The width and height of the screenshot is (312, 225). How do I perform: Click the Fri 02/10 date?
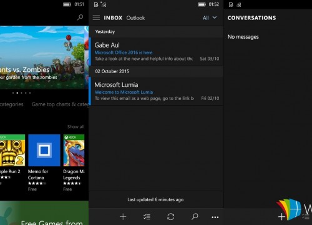pyautogui.click(x=210, y=98)
